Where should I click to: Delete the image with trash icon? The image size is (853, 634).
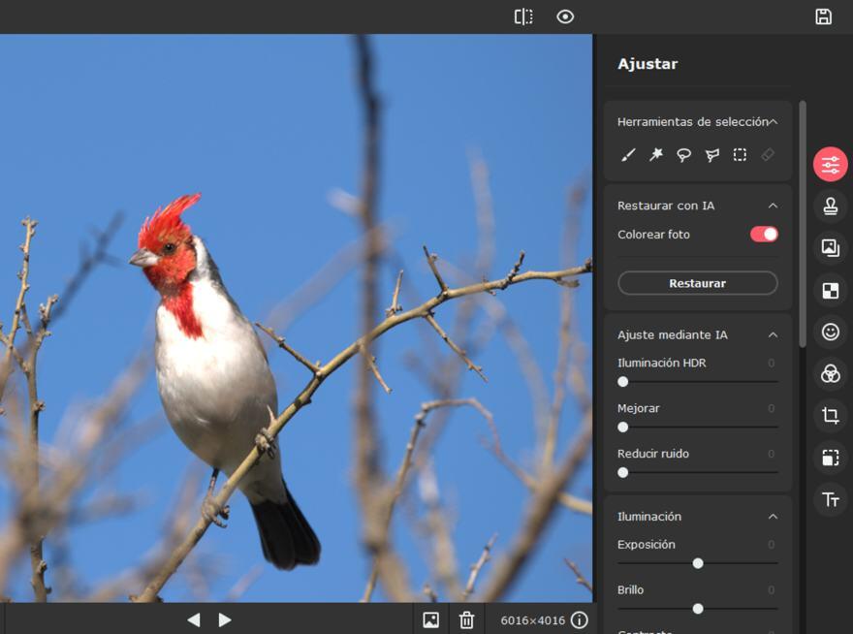pyautogui.click(x=466, y=619)
